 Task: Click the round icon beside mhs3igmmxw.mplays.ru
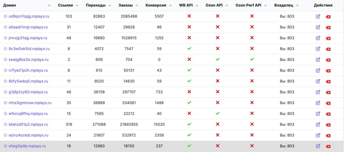click(x=5, y=103)
